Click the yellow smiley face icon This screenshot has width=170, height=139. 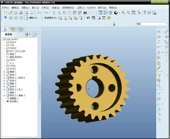click(109, 18)
